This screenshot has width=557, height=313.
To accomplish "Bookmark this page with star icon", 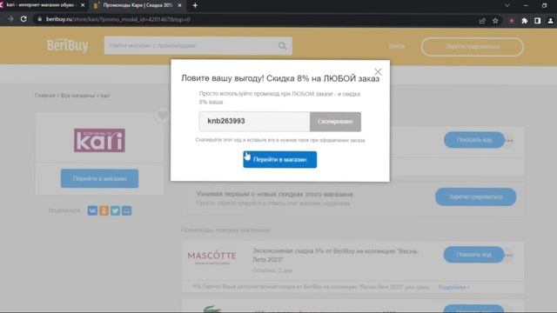I will [x=495, y=21].
